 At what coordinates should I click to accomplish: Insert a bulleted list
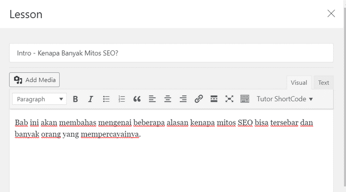(106, 99)
